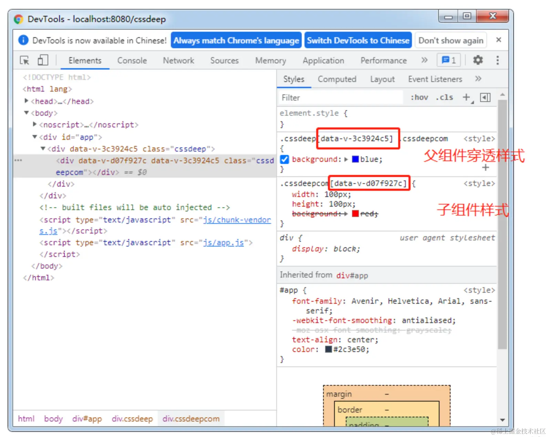The width and height of the screenshot is (548, 437).
Task: Open the issues counter showing 1
Action: point(449,60)
